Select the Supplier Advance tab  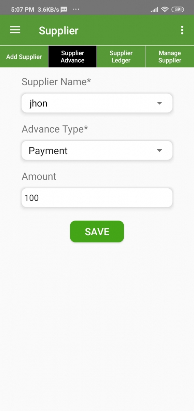[x=72, y=57]
